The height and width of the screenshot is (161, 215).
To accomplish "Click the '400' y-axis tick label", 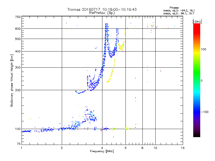I will tap(18, 51).
